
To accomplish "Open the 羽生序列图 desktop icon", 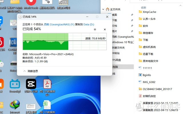I will [63, 4].
